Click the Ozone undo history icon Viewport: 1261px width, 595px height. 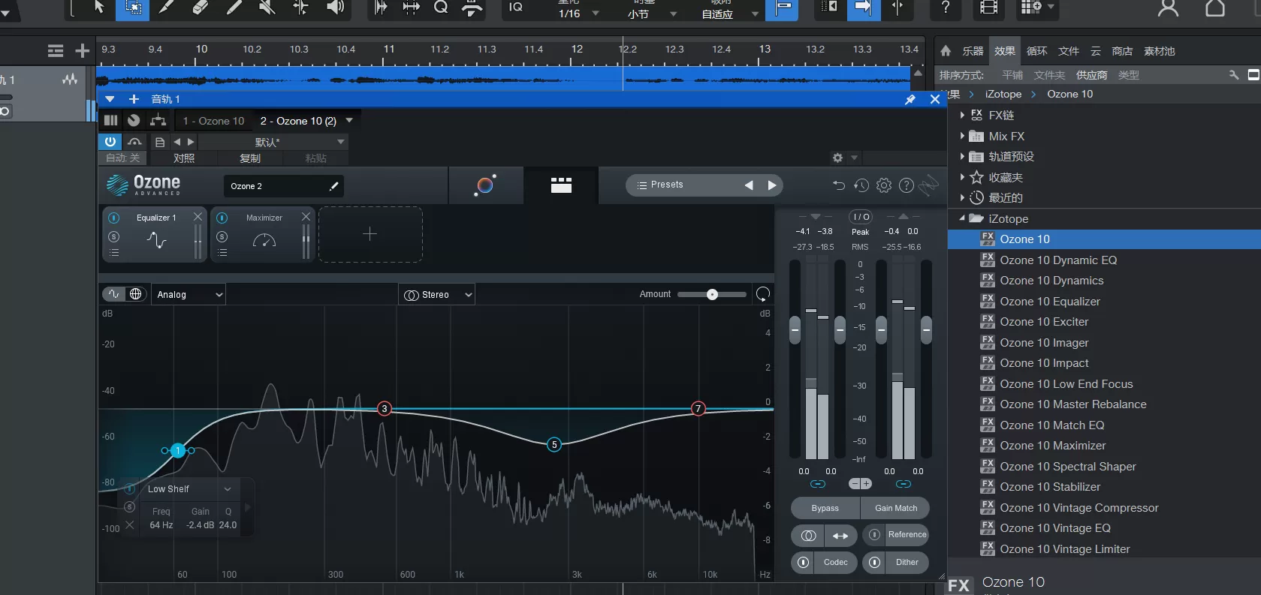point(861,185)
